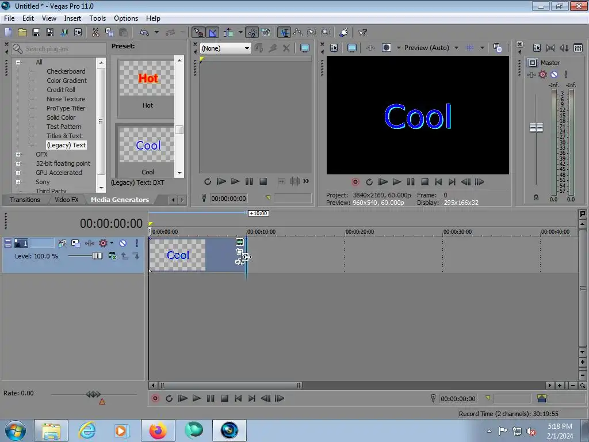The image size is (589, 442).
Task: Click the timeline horizontal scrollbar
Action: tap(230, 385)
